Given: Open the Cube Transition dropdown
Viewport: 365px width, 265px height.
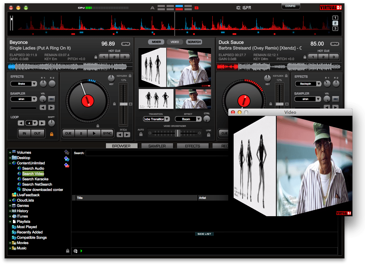Looking at the screenshot, I should (157, 119).
